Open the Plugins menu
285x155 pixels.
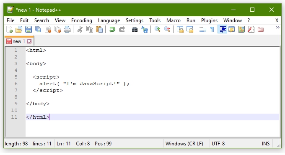point(209,20)
